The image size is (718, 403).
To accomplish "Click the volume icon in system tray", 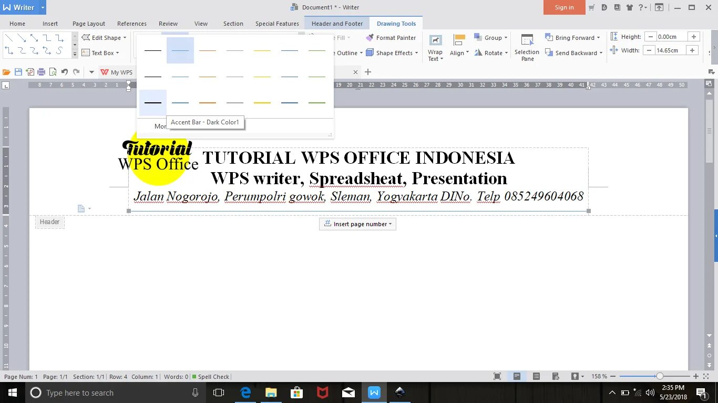I will click(x=650, y=393).
